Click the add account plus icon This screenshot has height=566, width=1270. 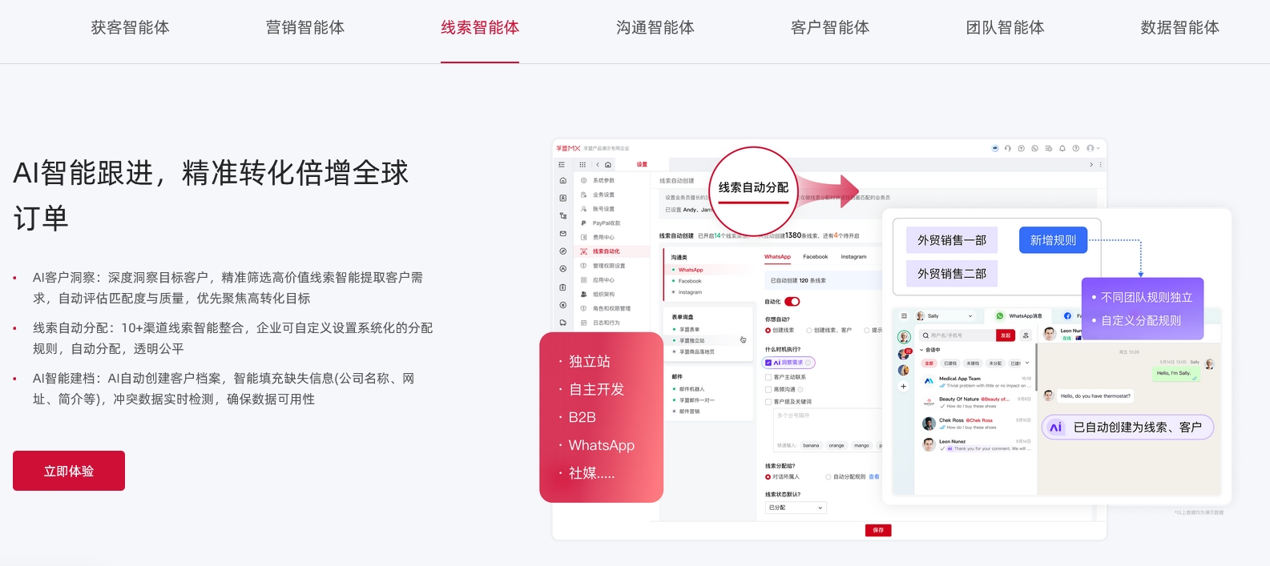click(x=903, y=387)
